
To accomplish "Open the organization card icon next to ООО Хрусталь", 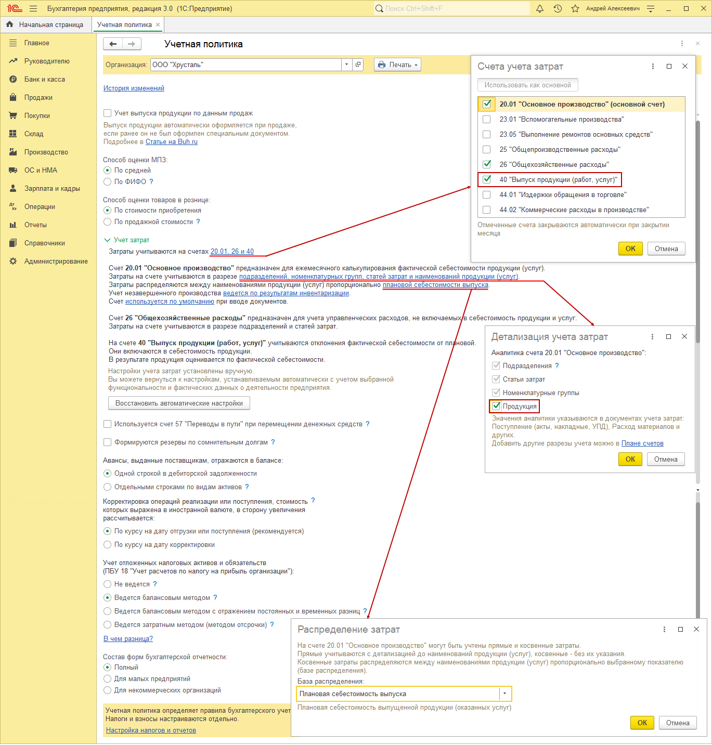I will pos(358,64).
